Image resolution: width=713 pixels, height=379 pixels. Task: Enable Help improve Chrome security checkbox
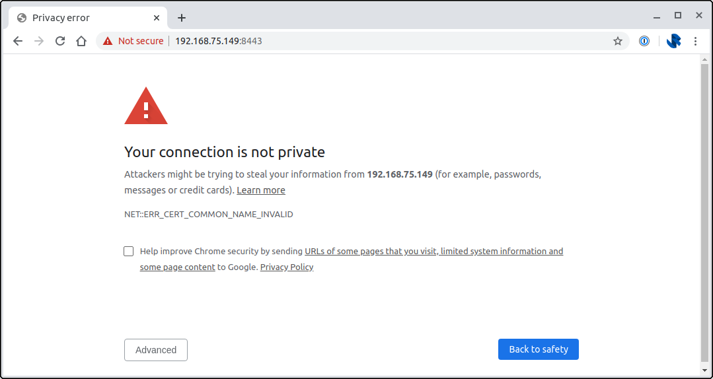128,251
